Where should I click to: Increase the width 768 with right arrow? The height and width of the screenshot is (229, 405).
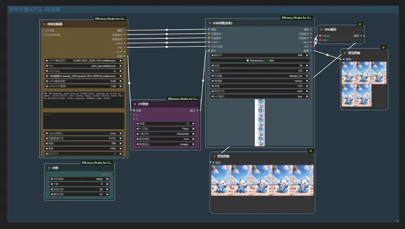121,143
